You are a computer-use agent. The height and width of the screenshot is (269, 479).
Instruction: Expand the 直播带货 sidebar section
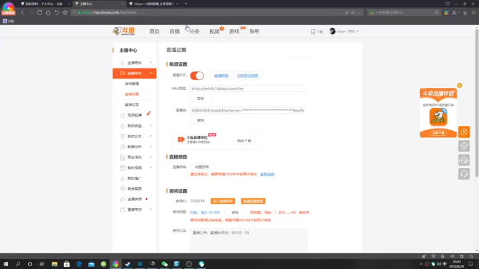[151, 210]
